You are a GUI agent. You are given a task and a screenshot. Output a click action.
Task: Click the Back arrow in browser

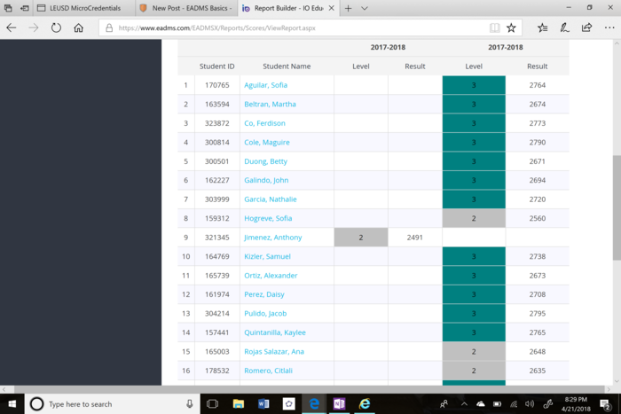pyautogui.click(x=12, y=27)
